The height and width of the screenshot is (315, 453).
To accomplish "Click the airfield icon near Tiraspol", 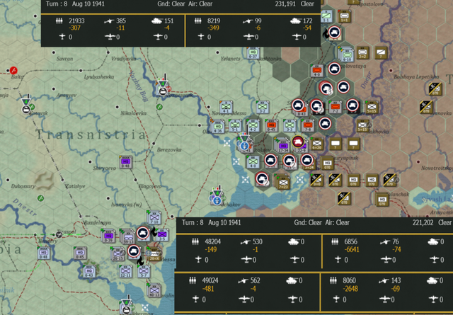I will [59, 234].
